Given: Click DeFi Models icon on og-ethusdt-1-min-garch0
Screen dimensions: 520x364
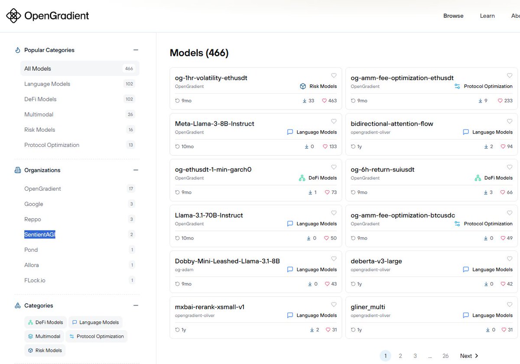Looking at the screenshot, I should [x=302, y=178].
